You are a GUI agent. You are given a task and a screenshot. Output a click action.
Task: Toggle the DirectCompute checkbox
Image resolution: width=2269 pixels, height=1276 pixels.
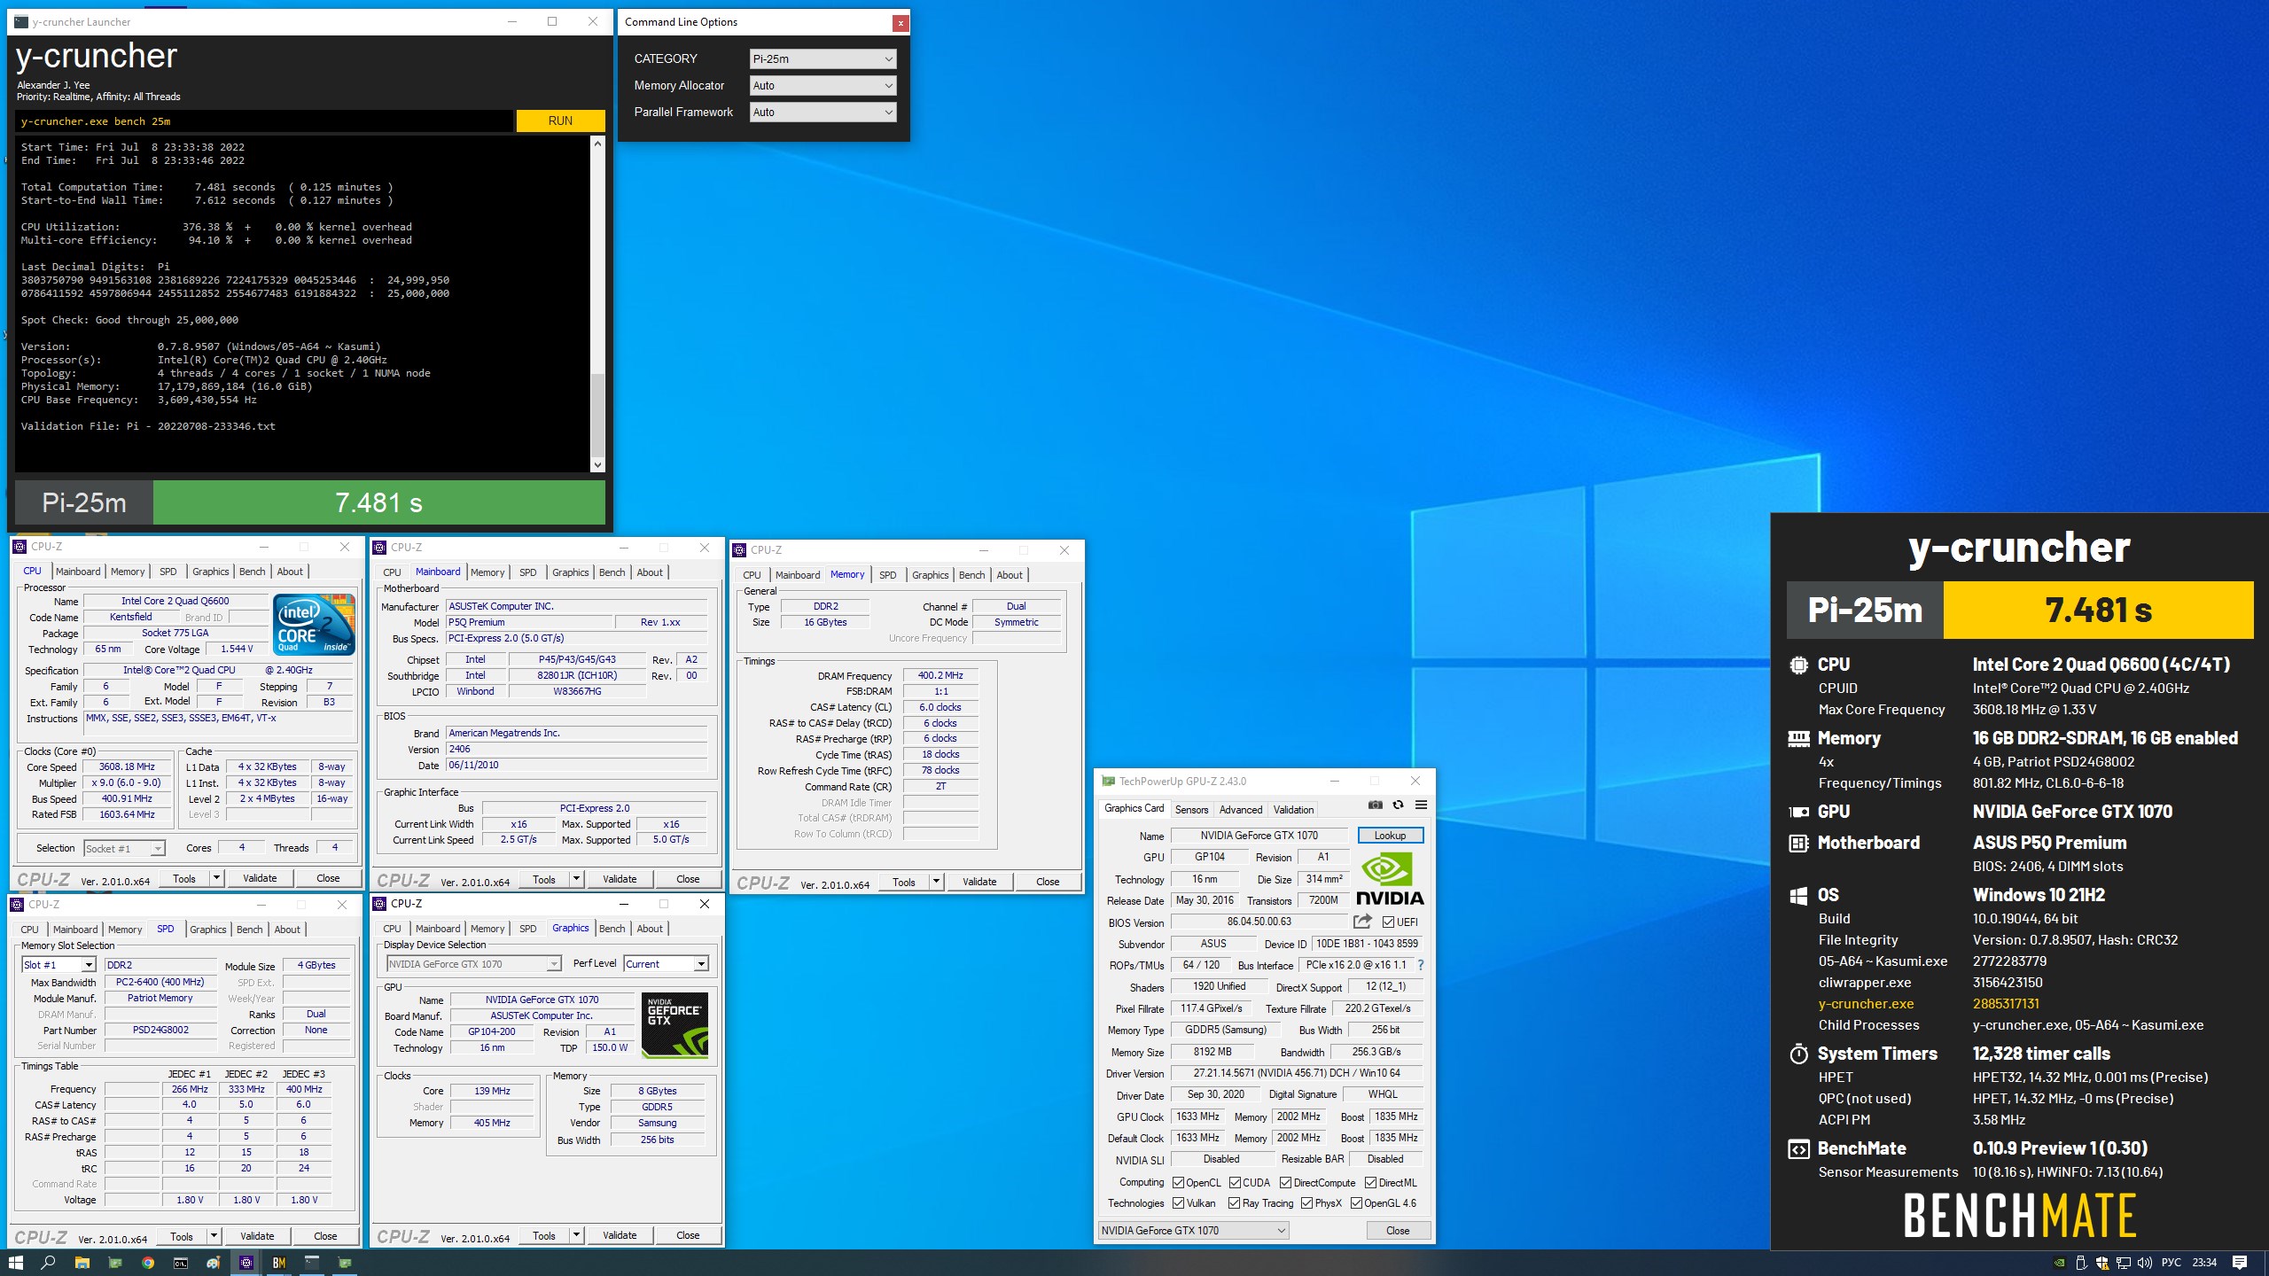click(x=1285, y=1183)
